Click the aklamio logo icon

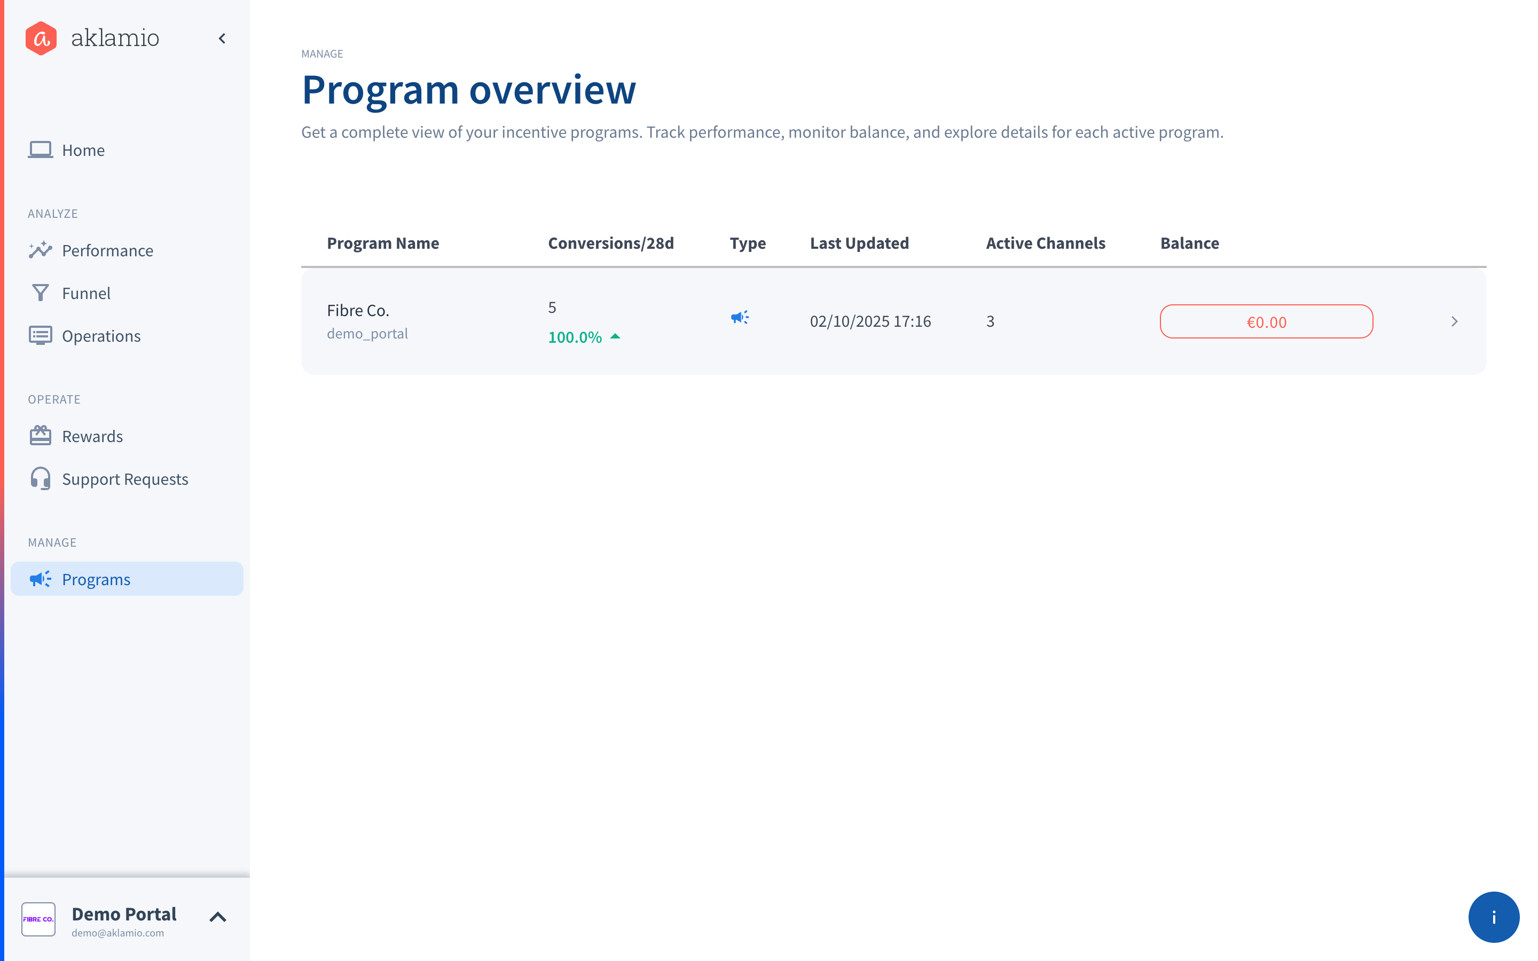41,38
